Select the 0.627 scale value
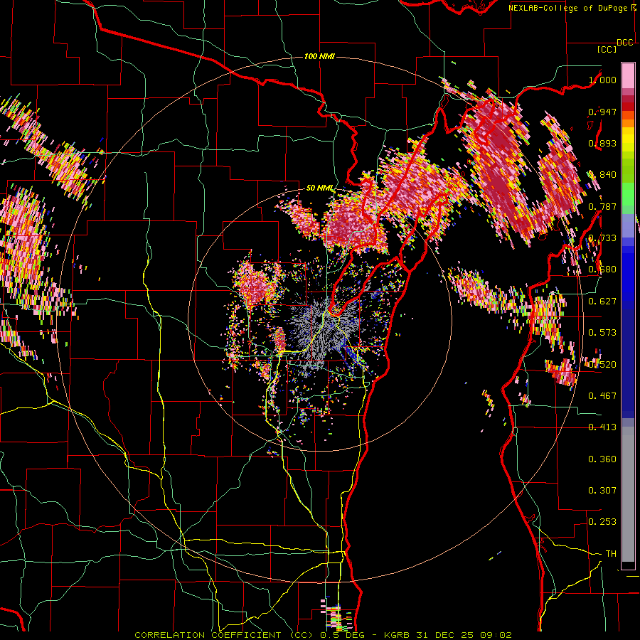This screenshot has width=640, height=640. [602, 302]
